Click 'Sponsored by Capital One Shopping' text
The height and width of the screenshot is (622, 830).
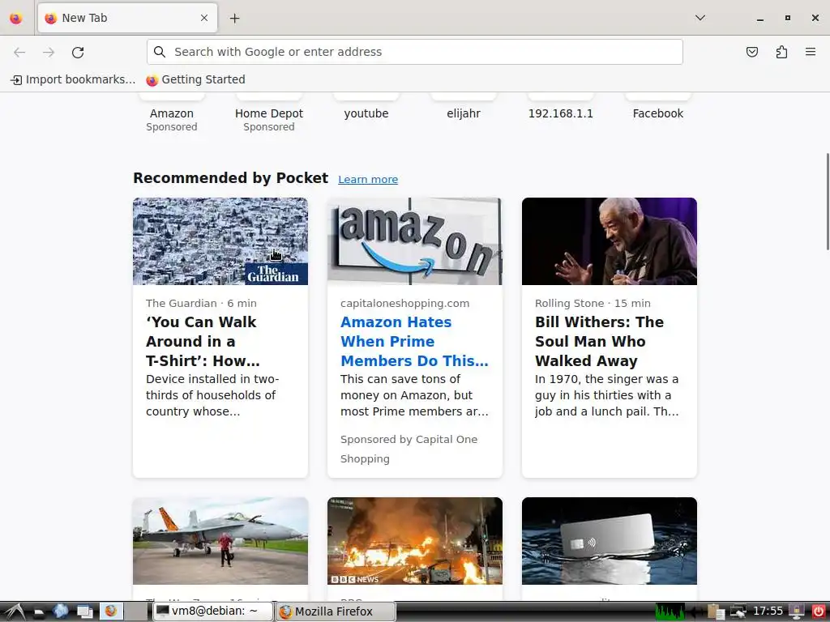(x=409, y=449)
